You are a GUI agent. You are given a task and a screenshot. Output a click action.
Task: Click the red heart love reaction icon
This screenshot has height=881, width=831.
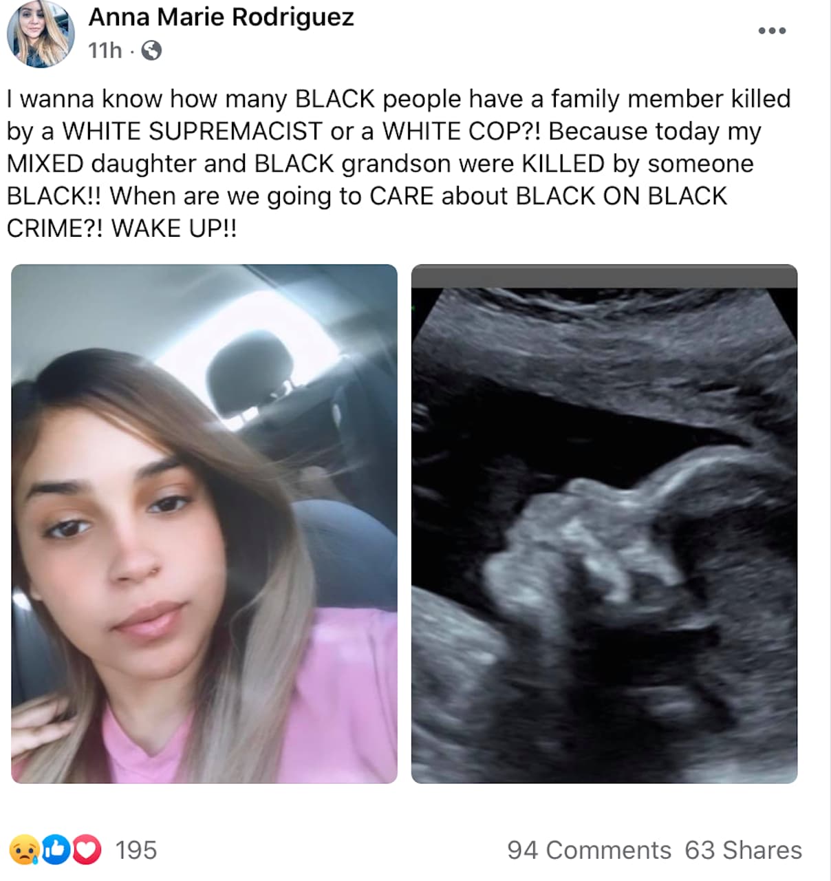tap(87, 850)
